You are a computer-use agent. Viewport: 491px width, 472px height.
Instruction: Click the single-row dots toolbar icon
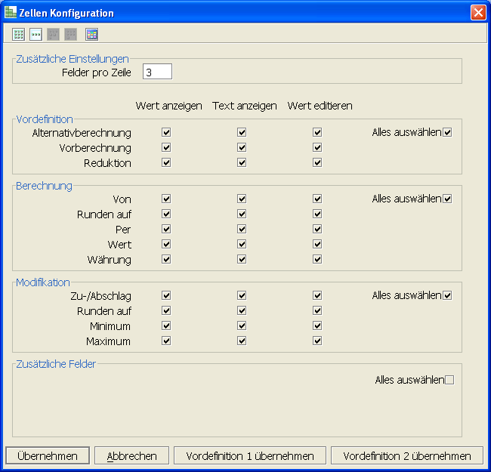[x=36, y=34]
